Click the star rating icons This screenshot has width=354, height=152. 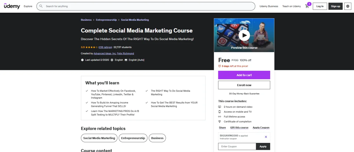(x=92, y=47)
